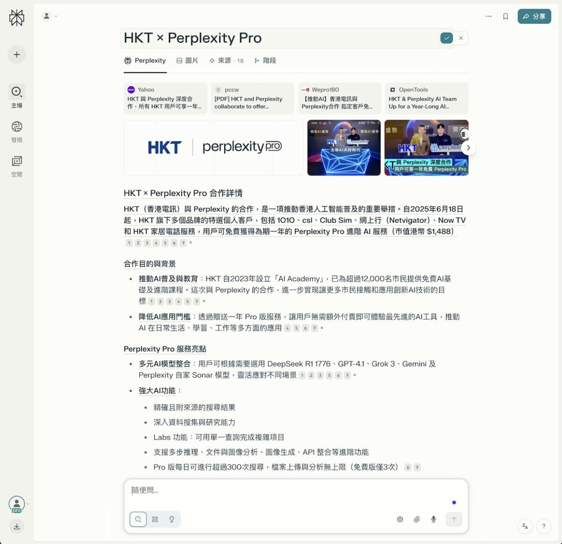Viewport: 562px width, 544px height.
Task: Switch to the 圖片 (Images) tab
Action: click(186, 60)
